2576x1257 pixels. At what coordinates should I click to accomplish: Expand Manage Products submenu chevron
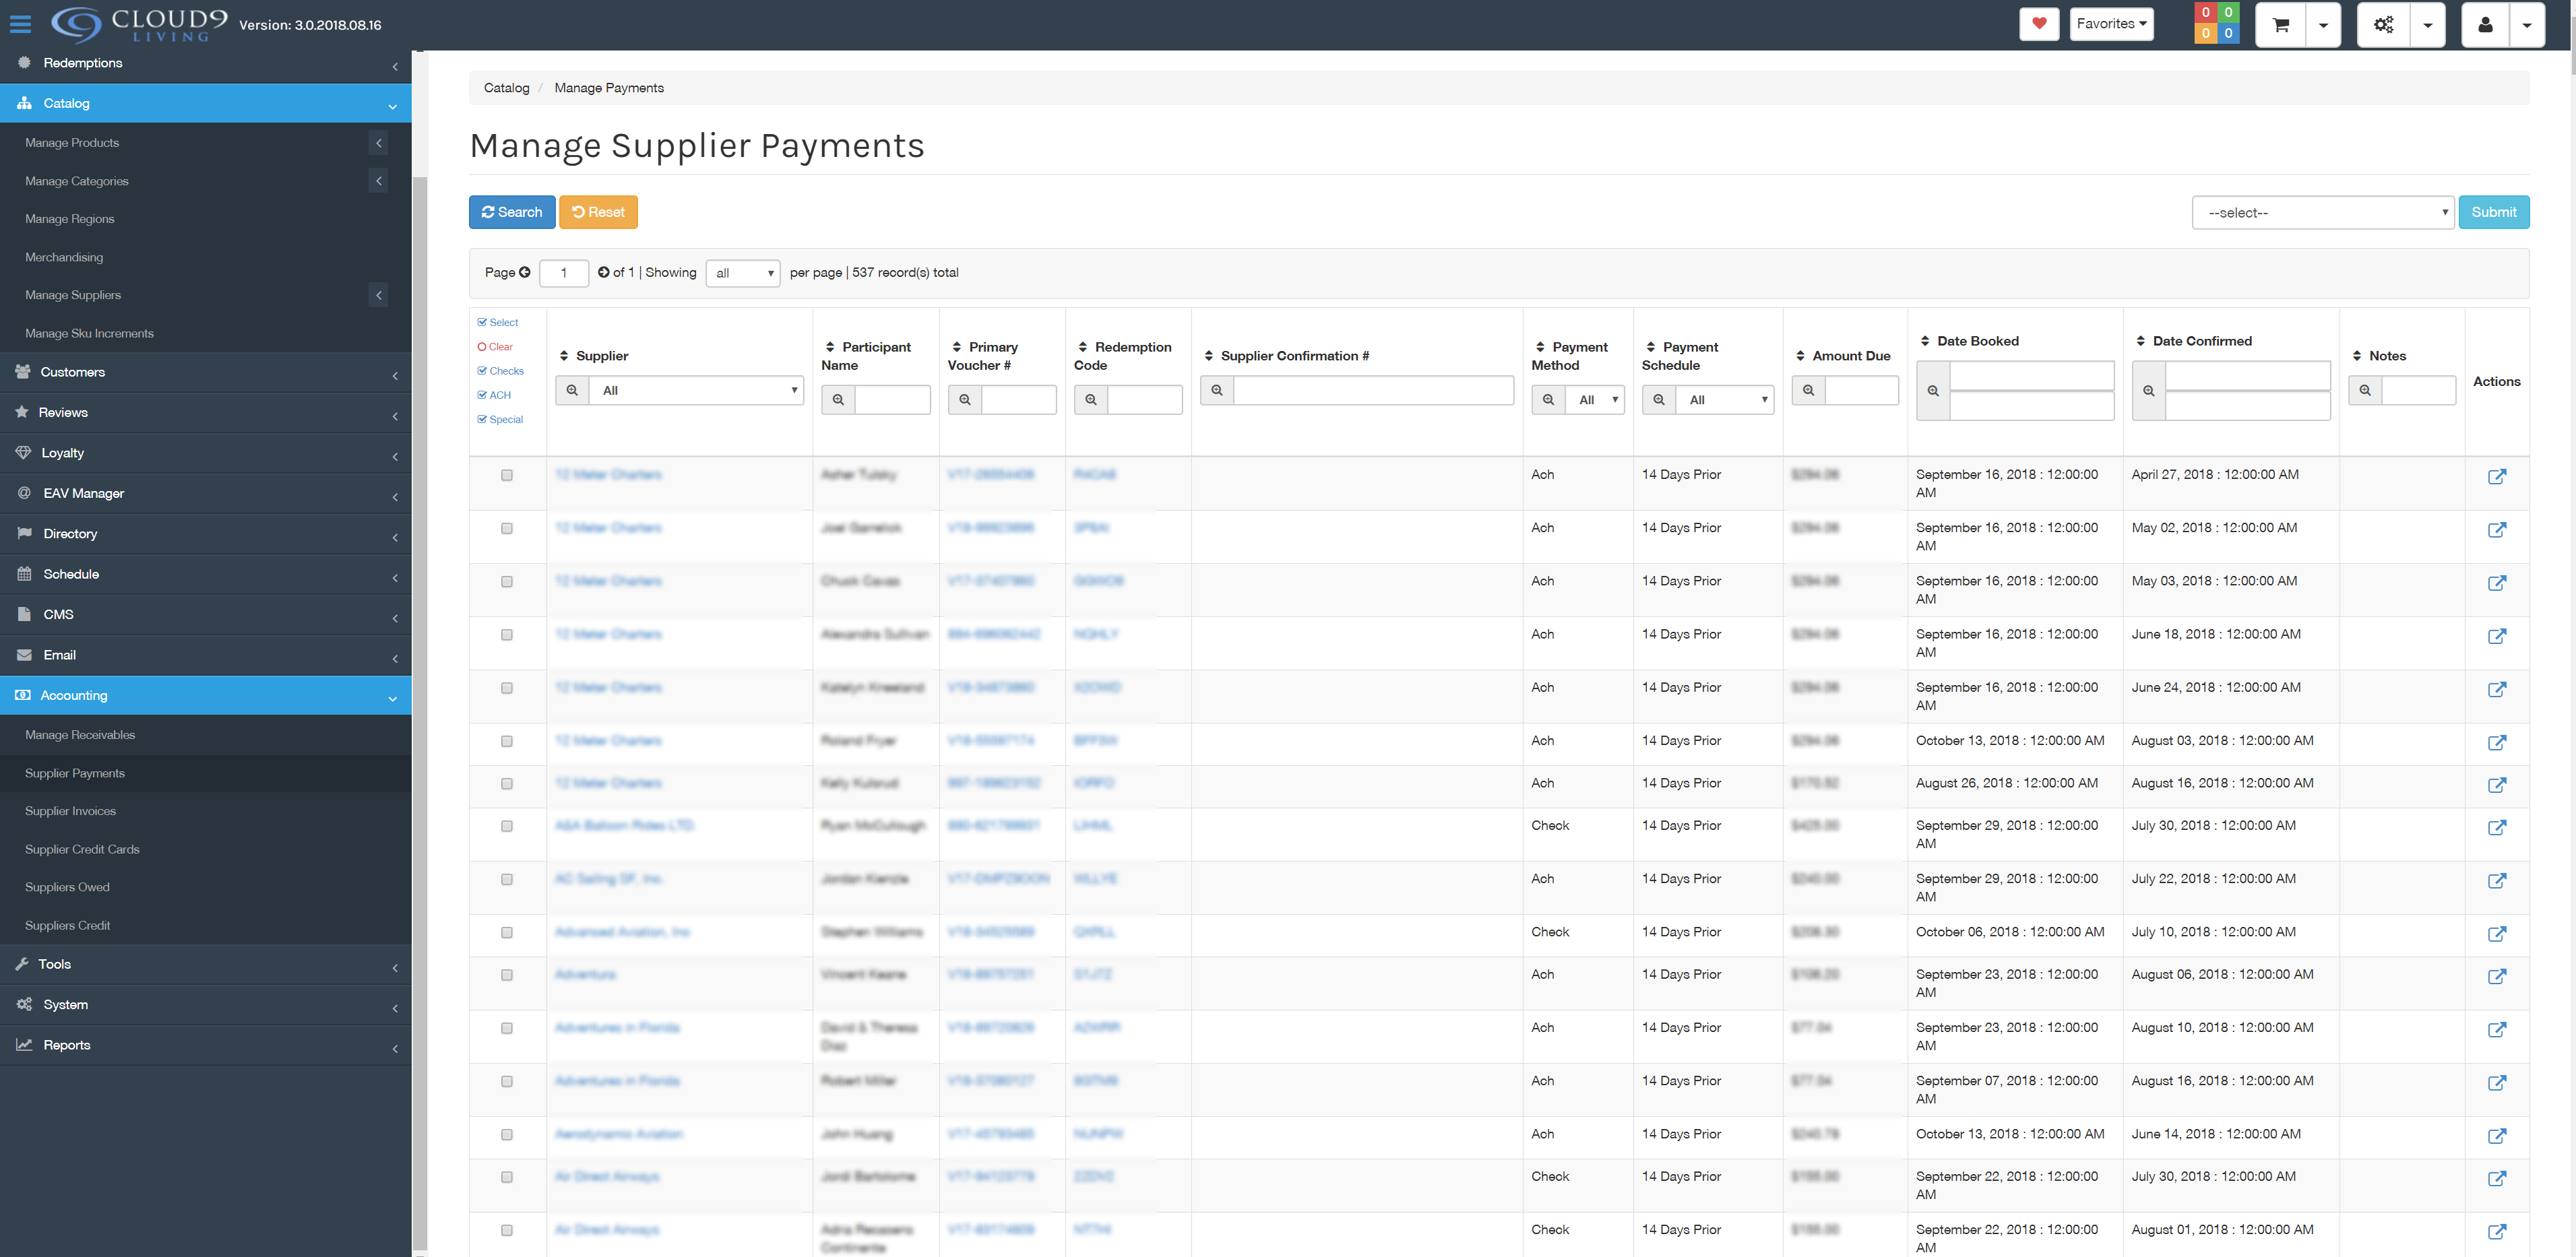point(378,143)
